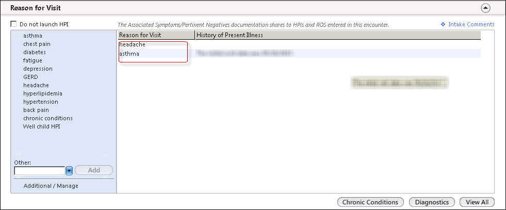
Task: Select diabetes from the reason list
Action: click(34, 52)
